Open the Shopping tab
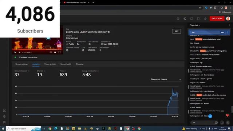 (80, 64)
